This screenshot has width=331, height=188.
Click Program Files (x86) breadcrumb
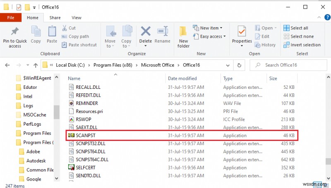pyautogui.click(x=113, y=65)
